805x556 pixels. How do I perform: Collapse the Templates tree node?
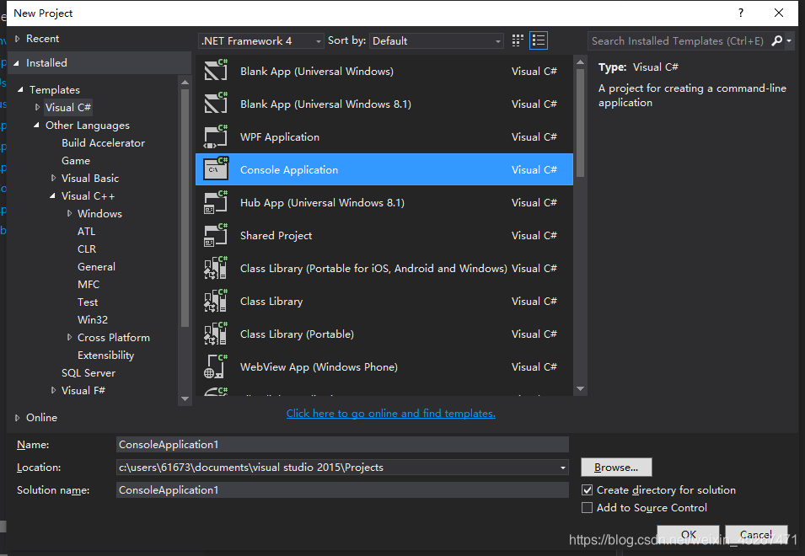click(20, 90)
